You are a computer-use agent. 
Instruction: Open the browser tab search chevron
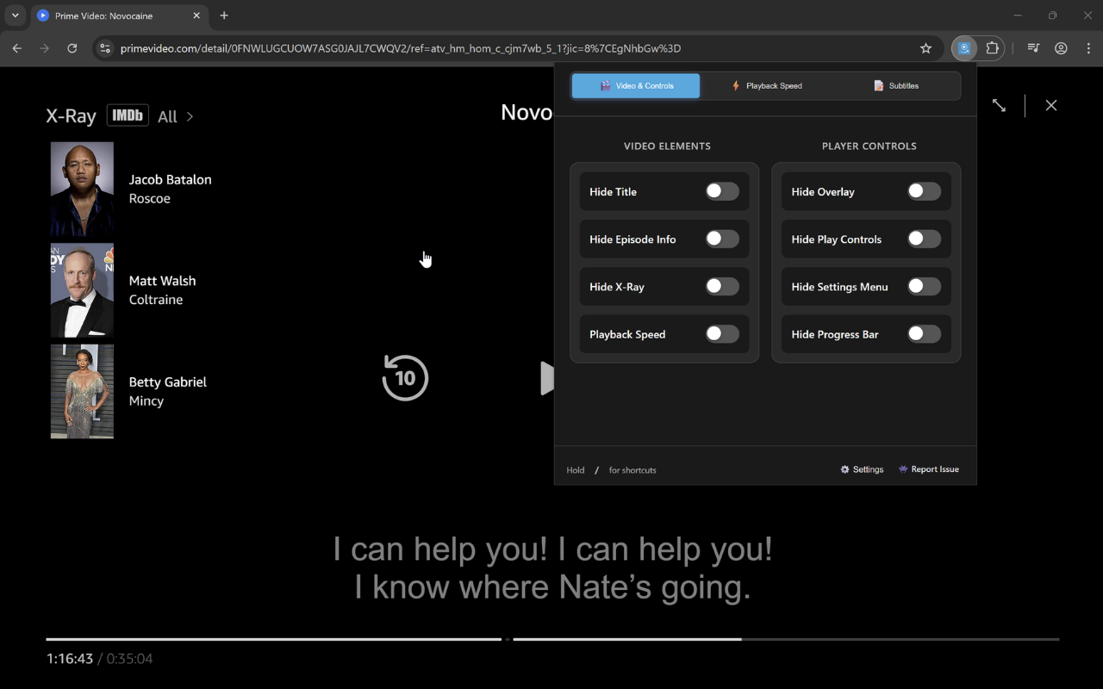tap(14, 15)
